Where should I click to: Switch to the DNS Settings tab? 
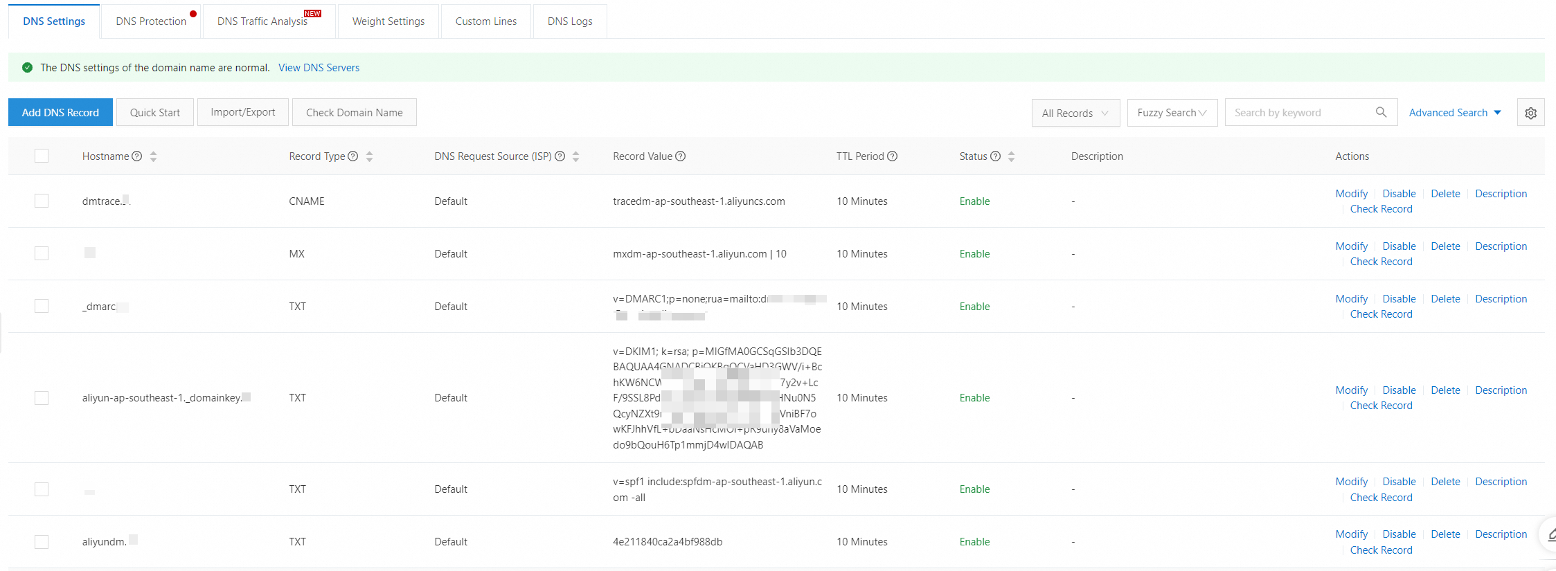pyautogui.click(x=54, y=21)
